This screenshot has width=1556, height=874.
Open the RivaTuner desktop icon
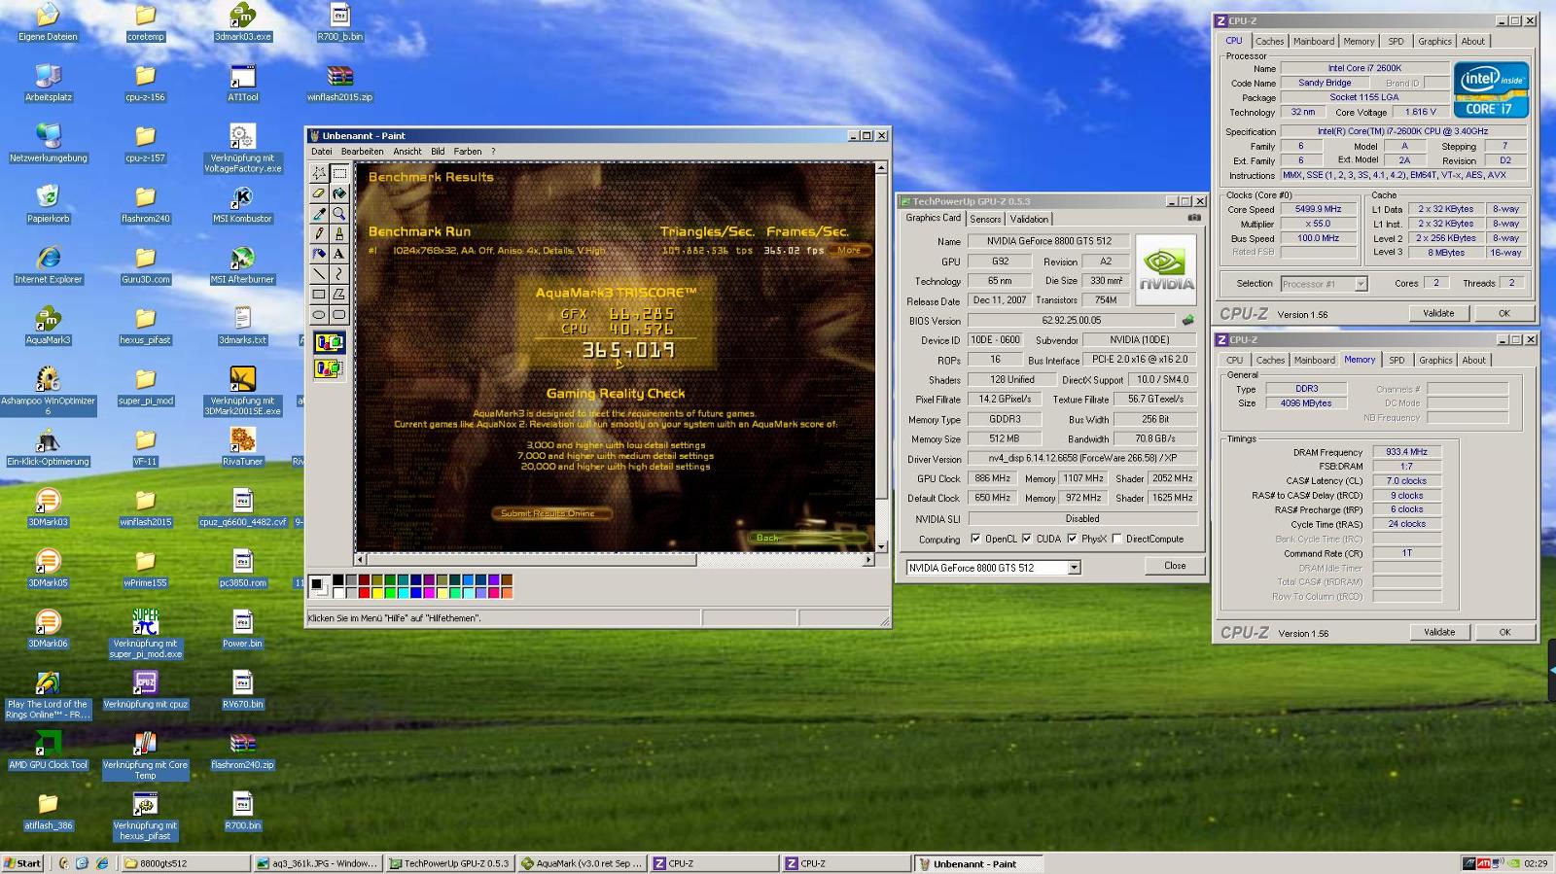[242, 447]
